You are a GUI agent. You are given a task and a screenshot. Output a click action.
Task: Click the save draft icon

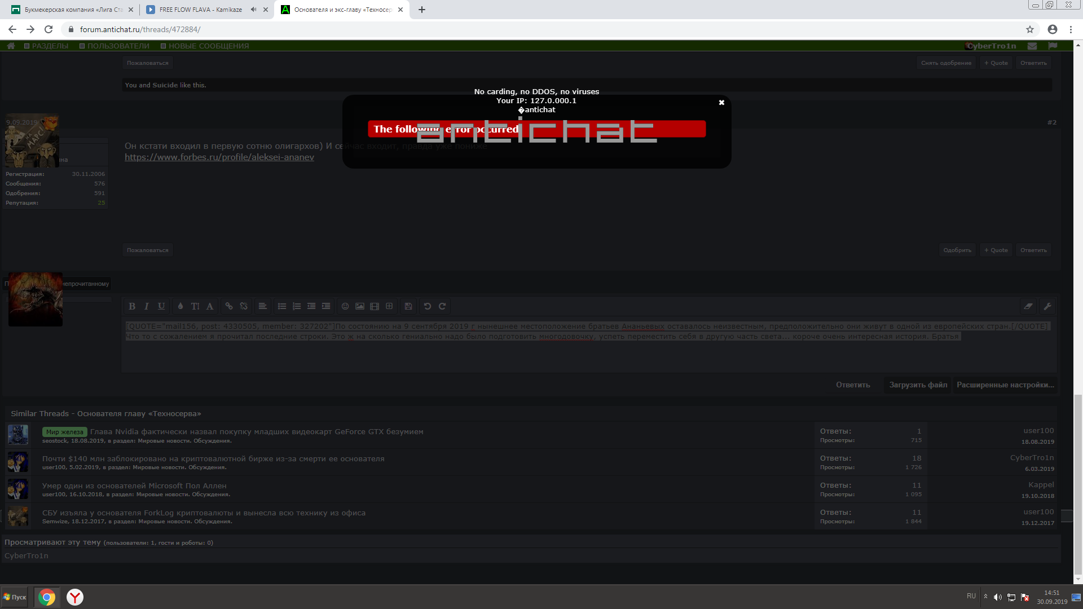pyautogui.click(x=408, y=306)
